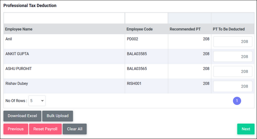Download the Excel file
257x139 pixels.
pos(22,116)
